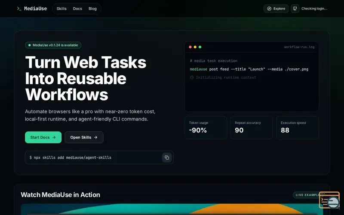Click the Watch MediaUse in Action heading
Viewport: 344px width, 215px height.
point(60,195)
